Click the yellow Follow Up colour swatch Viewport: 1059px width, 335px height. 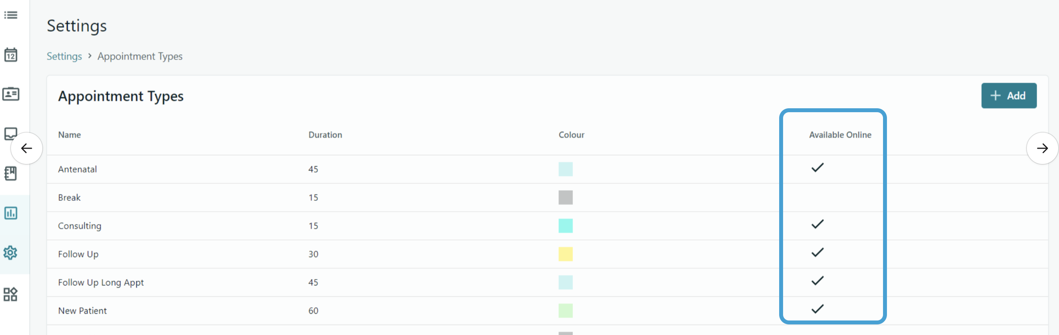click(x=565, y=254)
